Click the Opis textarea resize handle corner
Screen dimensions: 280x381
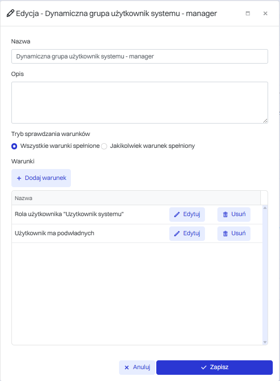coord(265,120)
